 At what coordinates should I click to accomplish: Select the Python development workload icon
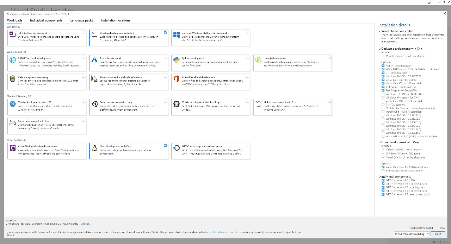coord(177,60)
